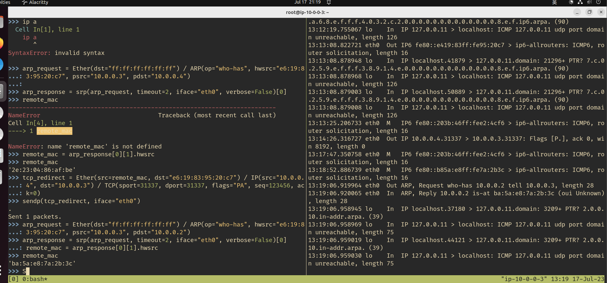Click the line Cell In[1], line 1
The height and width of the screenshot is (283, 607).
47,30
